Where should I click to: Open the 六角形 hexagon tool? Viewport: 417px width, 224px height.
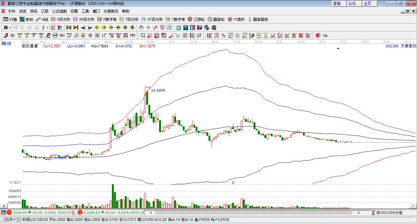click(x=236, y=19)
